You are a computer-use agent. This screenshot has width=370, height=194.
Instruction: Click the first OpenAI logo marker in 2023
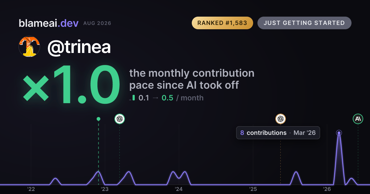(x=120, y=119)
